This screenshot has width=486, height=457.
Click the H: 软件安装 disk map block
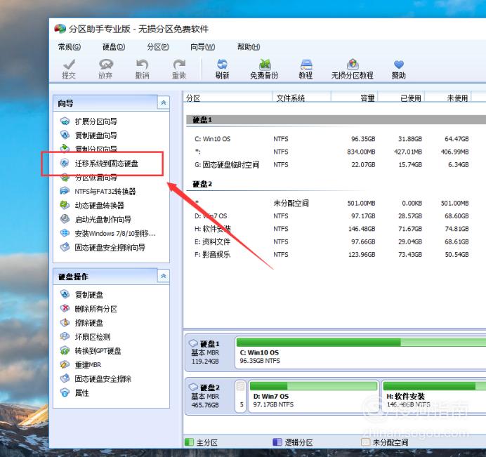pyautogui.click(x=434, y=397)
